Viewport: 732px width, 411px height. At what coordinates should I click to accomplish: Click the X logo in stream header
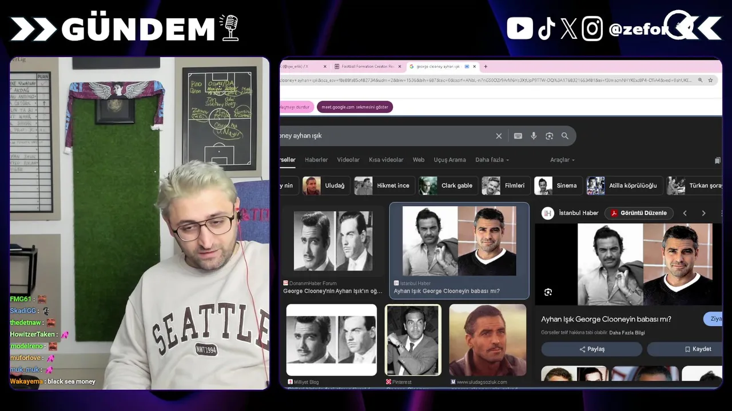[569, 28]
